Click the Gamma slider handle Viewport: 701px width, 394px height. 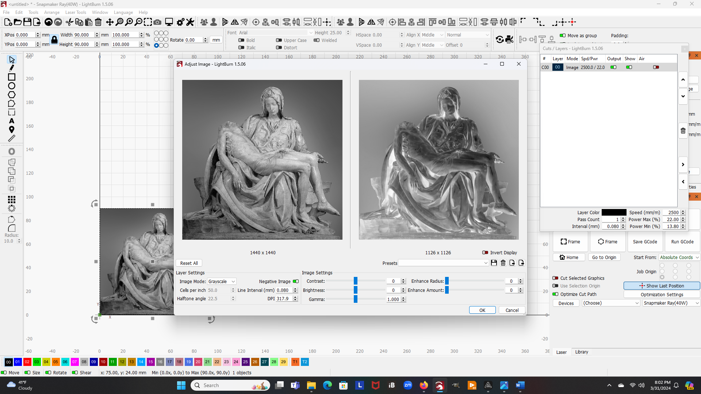coord(356,299)
